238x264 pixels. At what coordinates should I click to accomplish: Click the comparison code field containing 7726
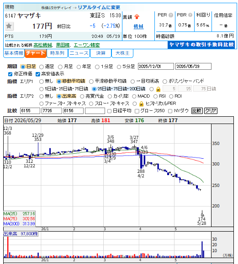click(x=52, y=111)
